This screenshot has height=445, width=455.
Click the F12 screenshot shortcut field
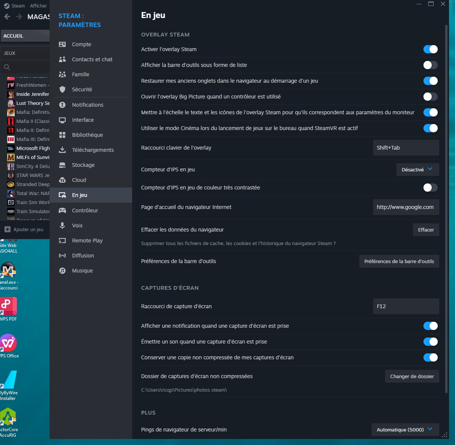pos(406,306)
